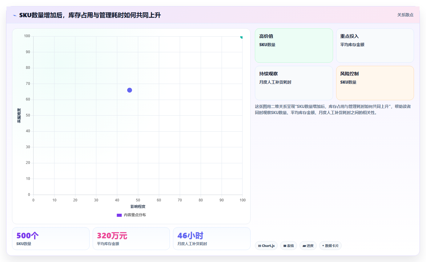Click the 数据卡片 tag
The image size is (426, 262).
pyautogui.click(x=330, y=246)
